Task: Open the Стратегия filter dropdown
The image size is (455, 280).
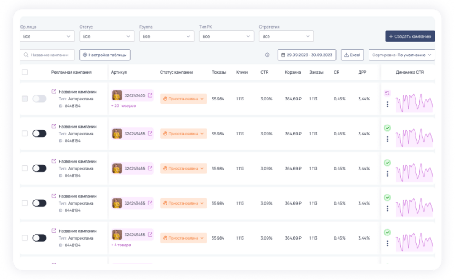Action: coord(286,36)
